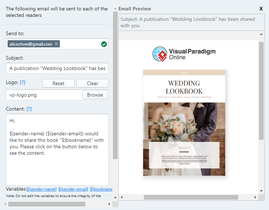Open the Content help [?] link
269x210 pixels.
click(29, 109)
